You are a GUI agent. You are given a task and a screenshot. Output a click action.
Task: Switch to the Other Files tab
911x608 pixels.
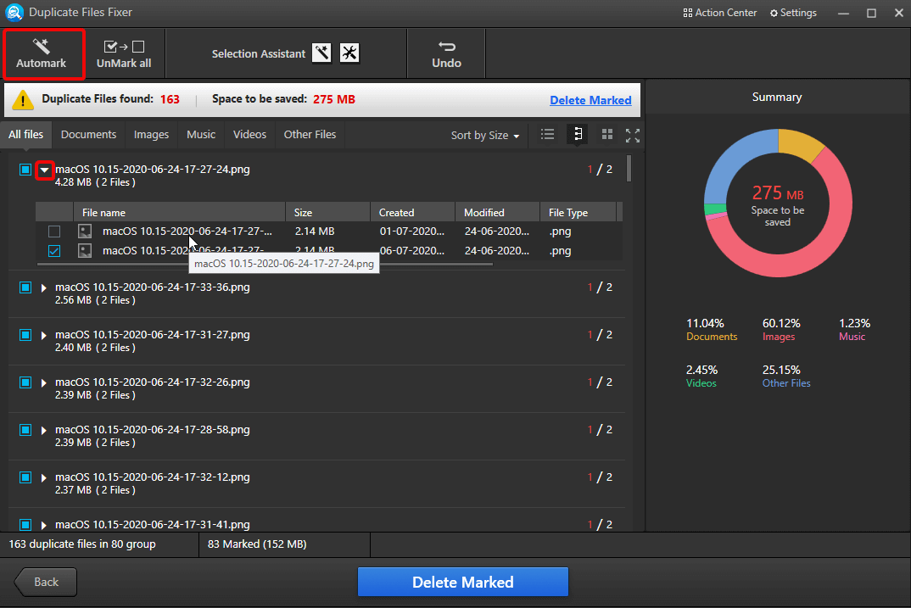tap(310, 135)
